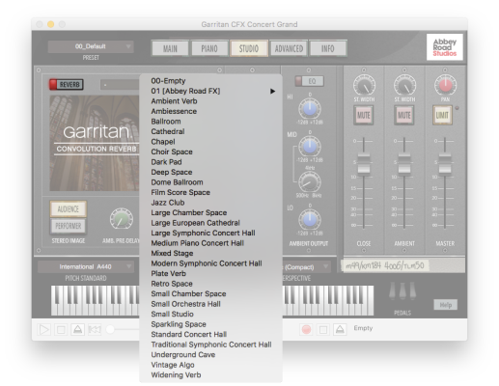Open the Perspective (Compact) dropdown

306,267
